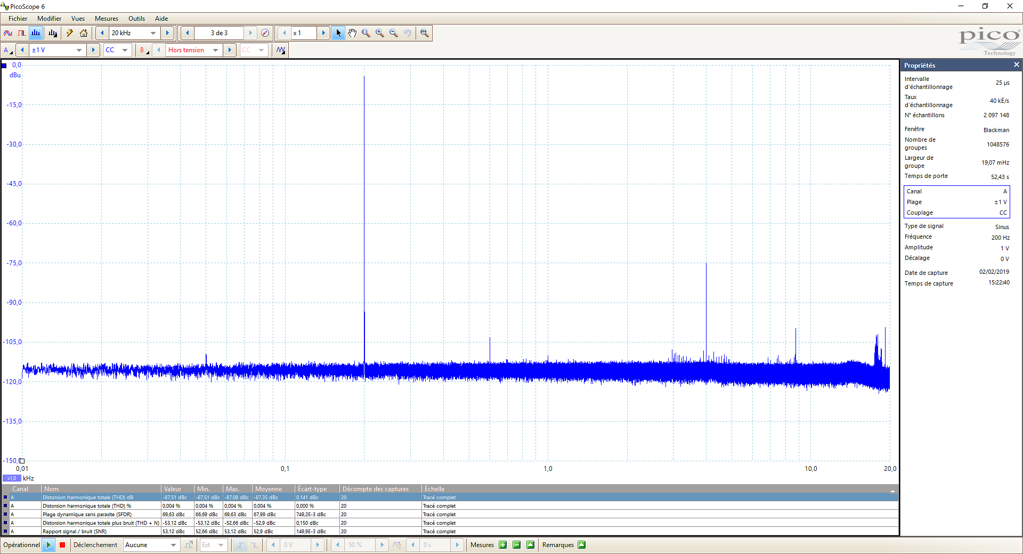
Task: Switch to persistence mode
Action: click(22, 33)
